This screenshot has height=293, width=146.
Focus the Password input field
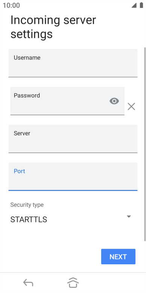[67, 101]
